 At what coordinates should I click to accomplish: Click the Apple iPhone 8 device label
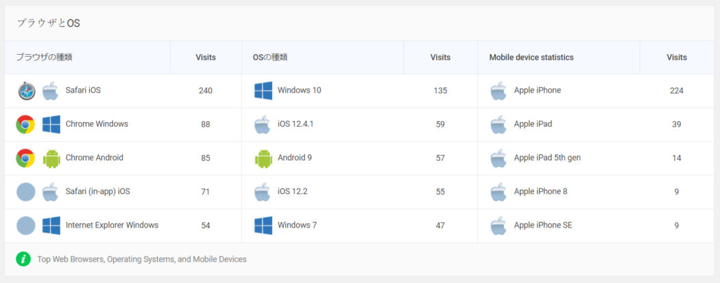540,191
